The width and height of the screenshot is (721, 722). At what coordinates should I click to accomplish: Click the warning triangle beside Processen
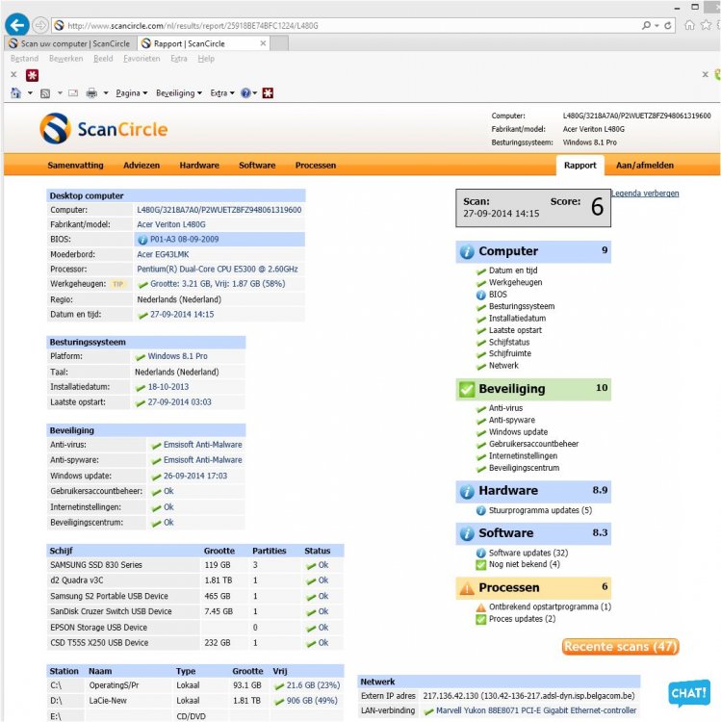coord(467,587)
